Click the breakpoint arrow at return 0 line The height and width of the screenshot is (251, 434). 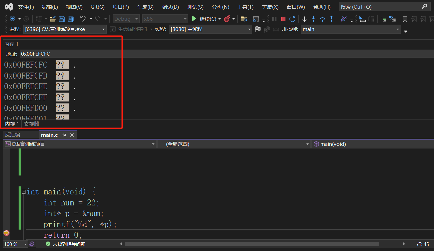6,233
